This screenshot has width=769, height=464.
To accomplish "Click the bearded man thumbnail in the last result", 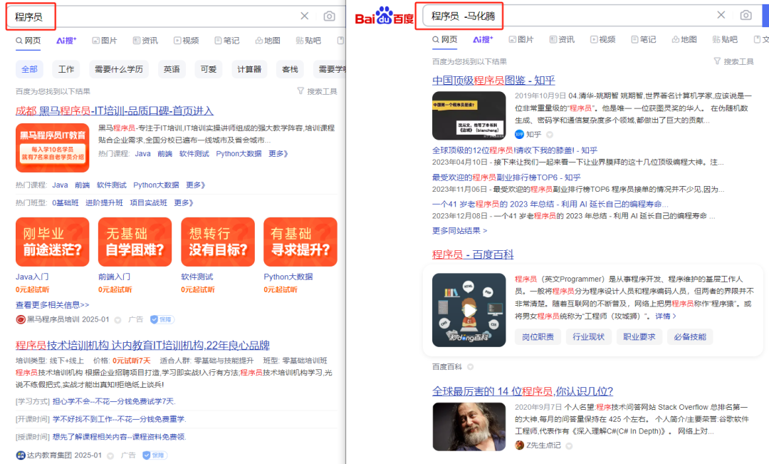I will tap(469, 427).
